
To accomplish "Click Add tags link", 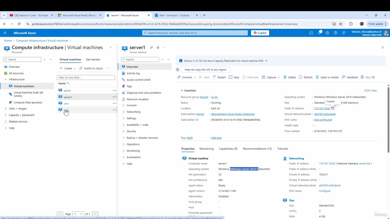I will 216,138.
